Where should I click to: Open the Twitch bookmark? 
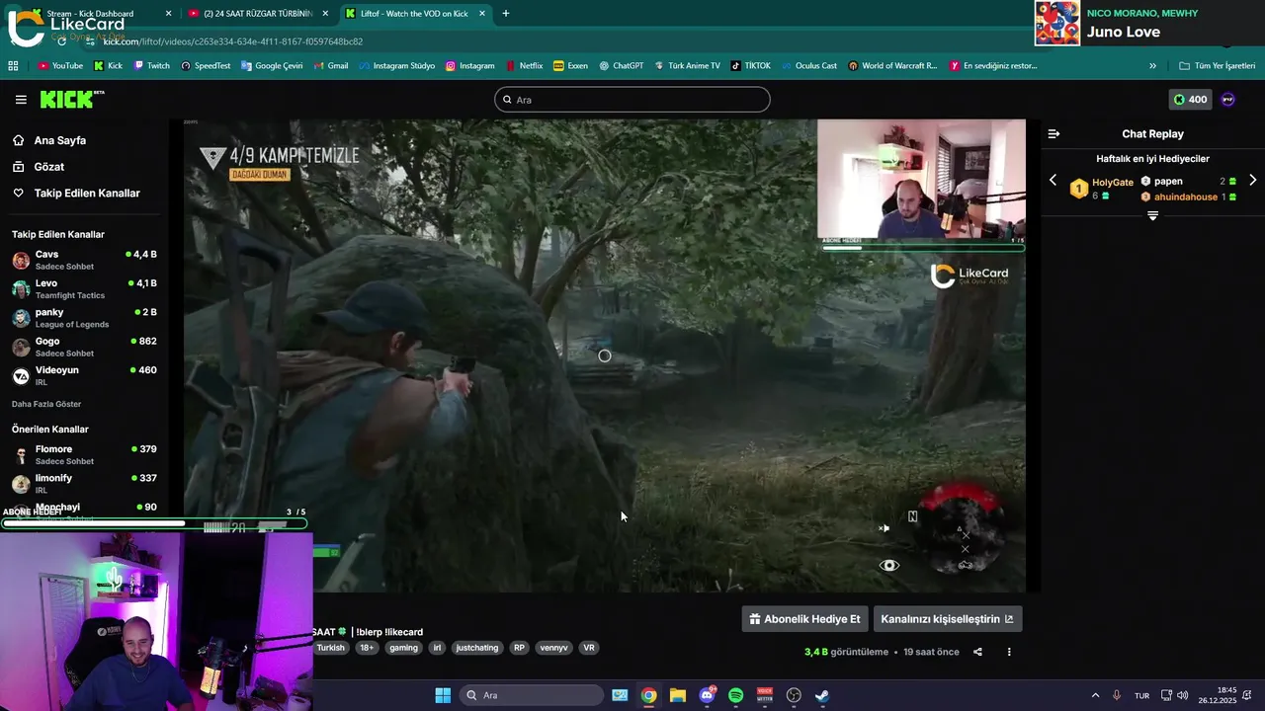[x=151, y=66]
